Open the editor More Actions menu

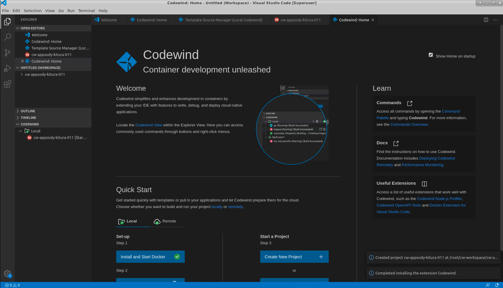496,20
